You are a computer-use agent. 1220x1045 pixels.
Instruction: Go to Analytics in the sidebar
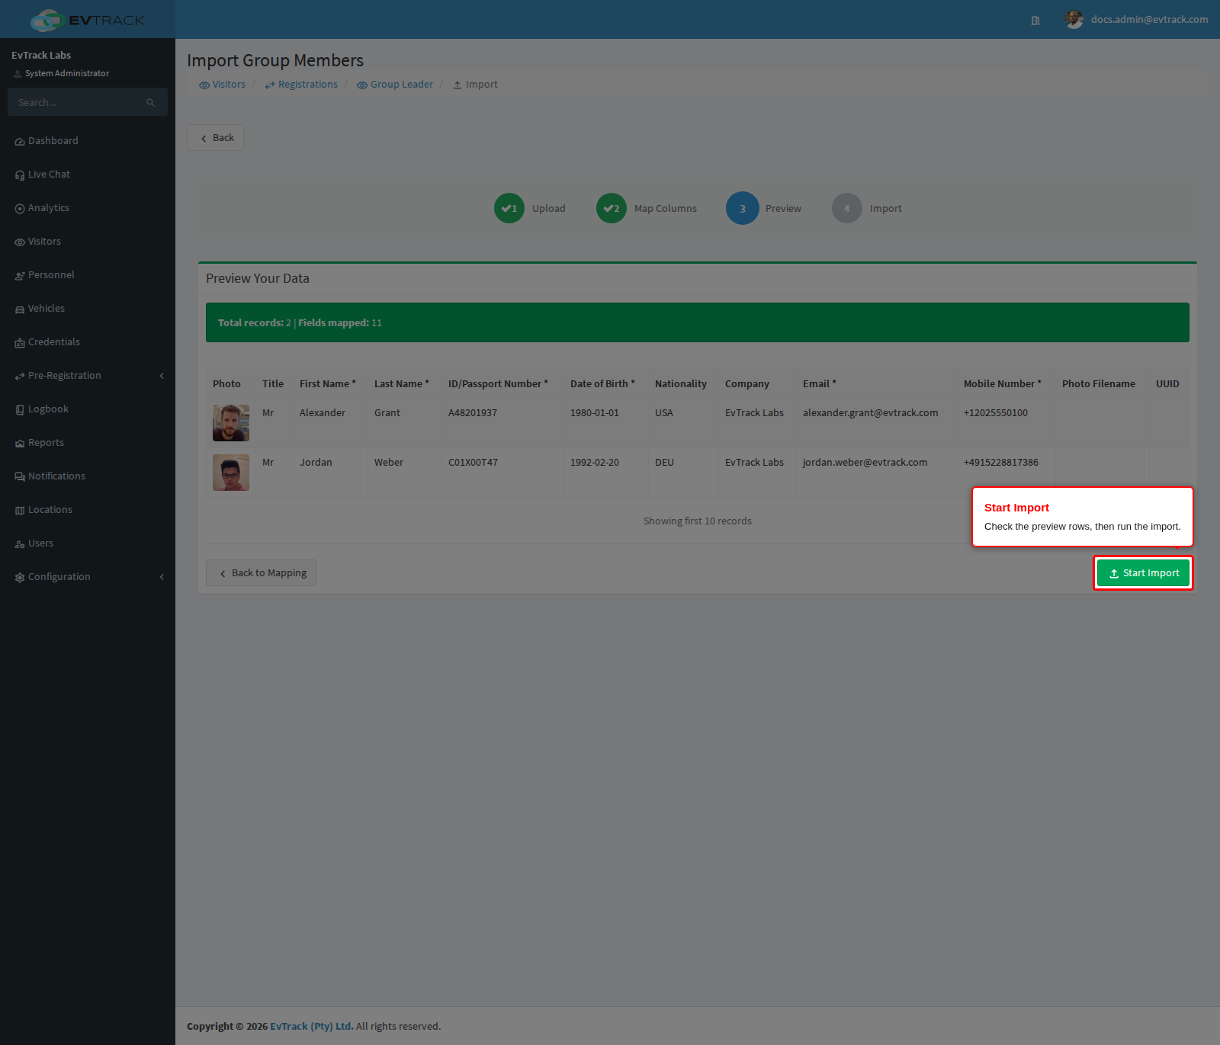click(x=88, y=208)
